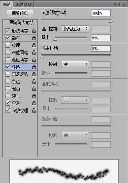Enable the 湿边 checkbox
128x183 pixels.
8,89
